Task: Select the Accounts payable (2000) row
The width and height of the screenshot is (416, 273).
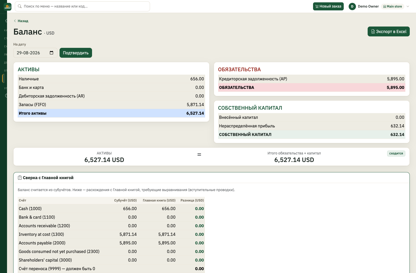Action: 111,243
